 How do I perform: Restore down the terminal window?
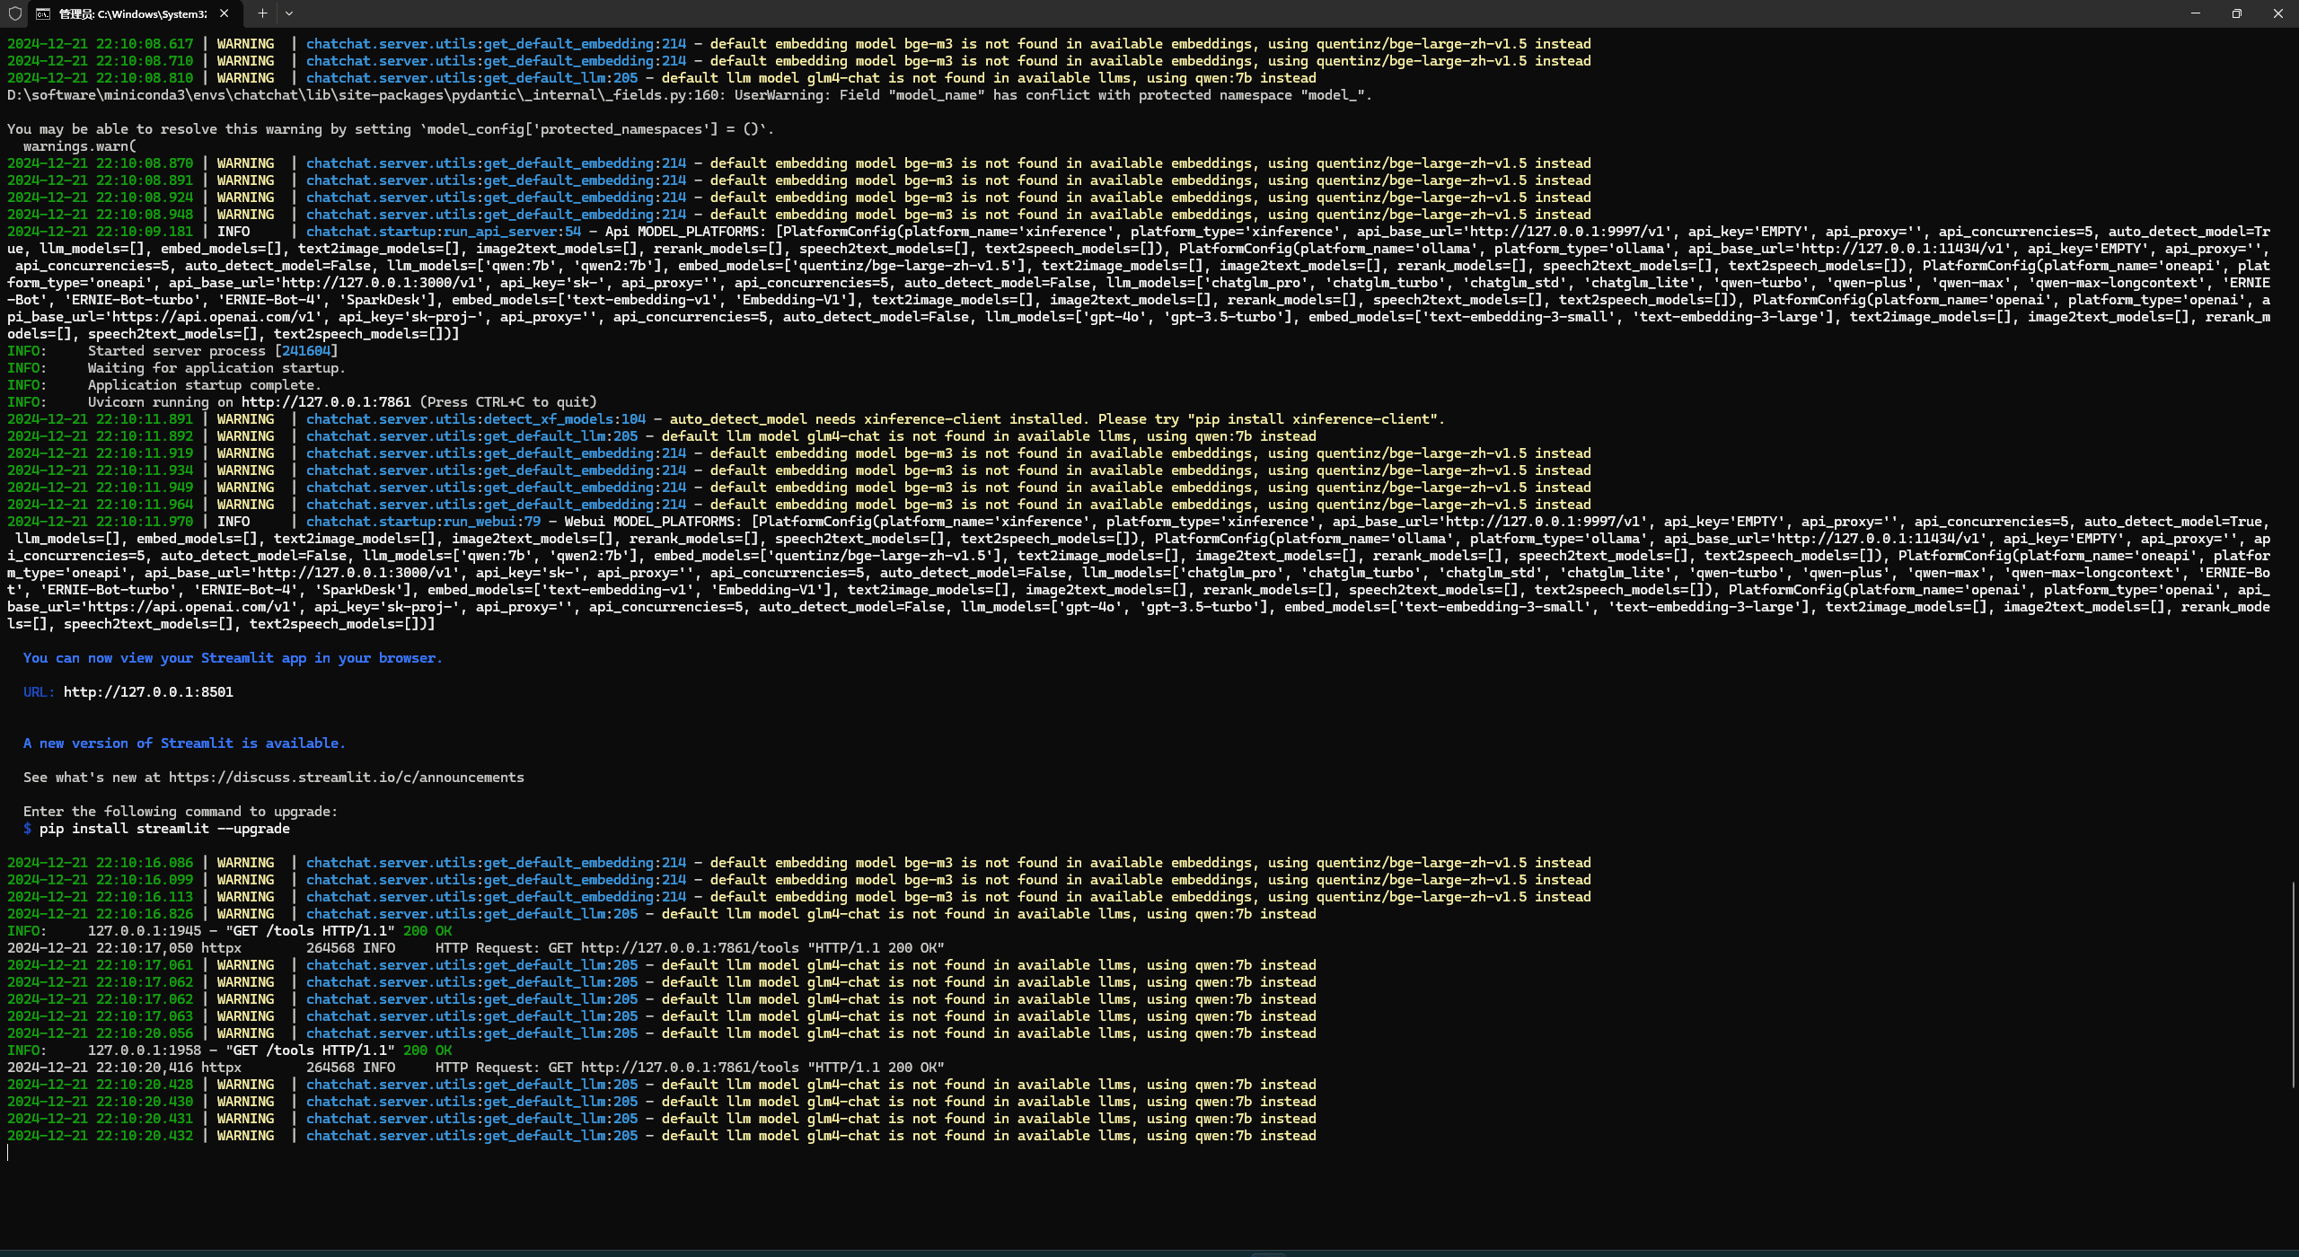click(x=2236, y=13)
